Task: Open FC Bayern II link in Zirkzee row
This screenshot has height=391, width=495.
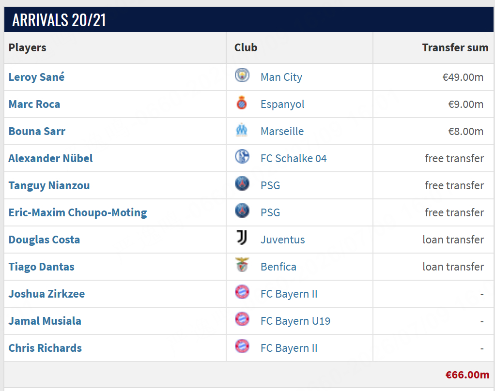Action: pos(289,294)
